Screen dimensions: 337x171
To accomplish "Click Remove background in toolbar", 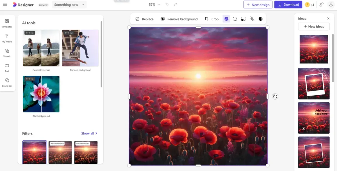I will [179, 19].
